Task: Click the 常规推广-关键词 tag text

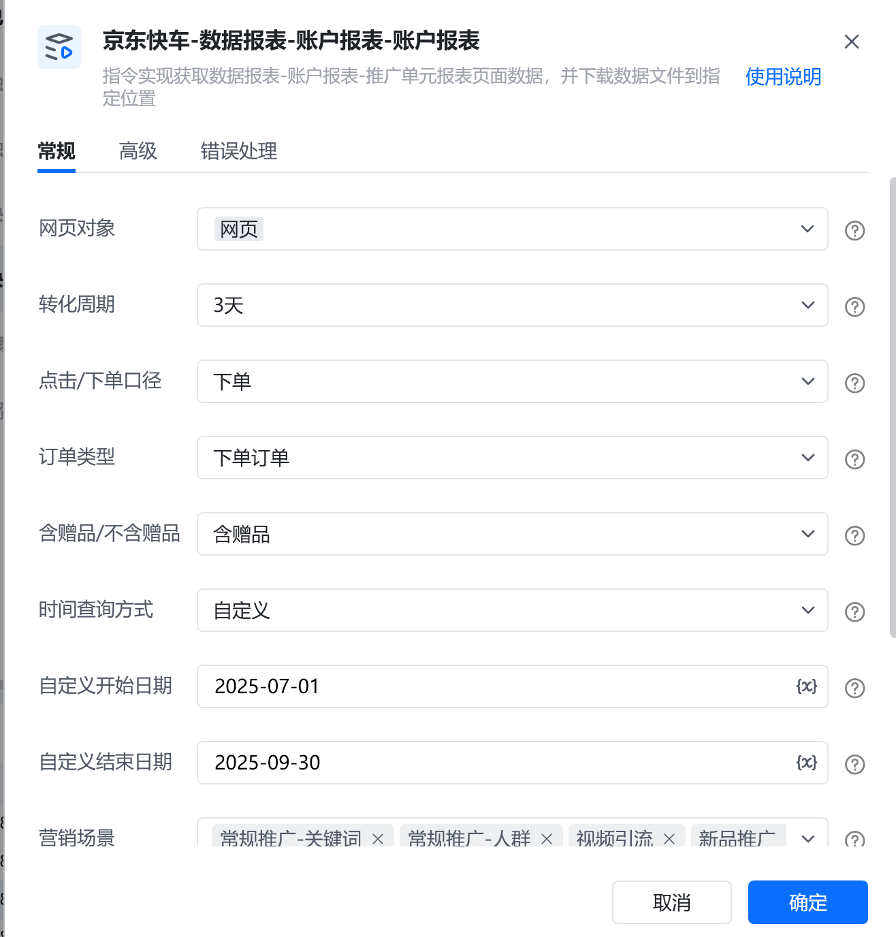Action: coord(291,838)
